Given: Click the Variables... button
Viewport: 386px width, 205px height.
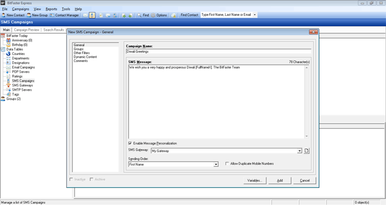Looking at the screenshot, I should tap(255, 180).
